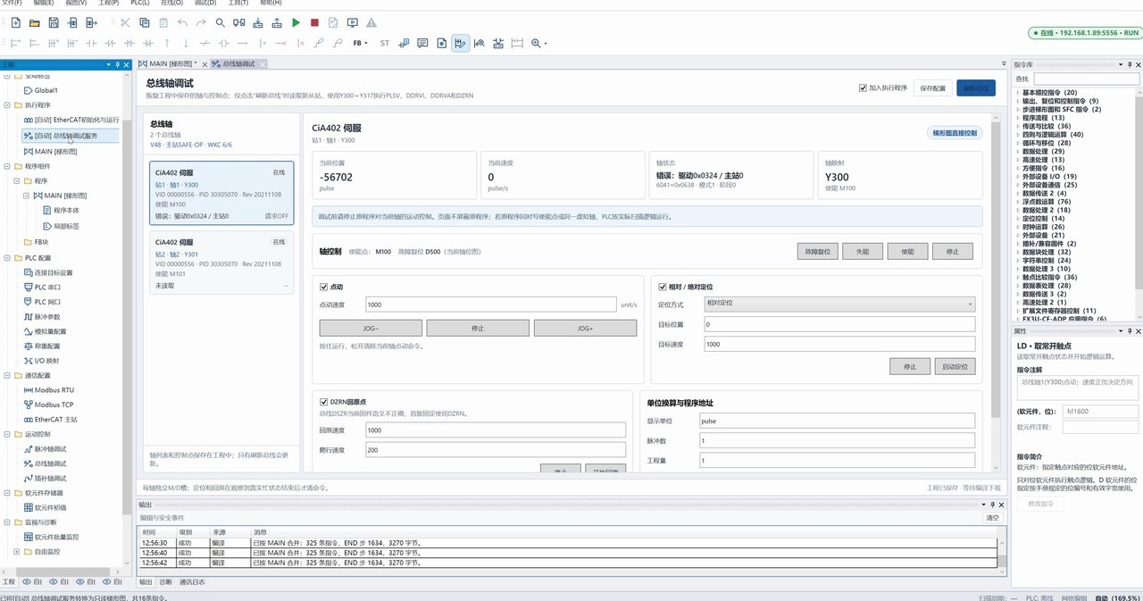The image size is (1143, 601).
Task: Click the download to PLC icon
Action: pyautogui.click(x=258, y=22)
